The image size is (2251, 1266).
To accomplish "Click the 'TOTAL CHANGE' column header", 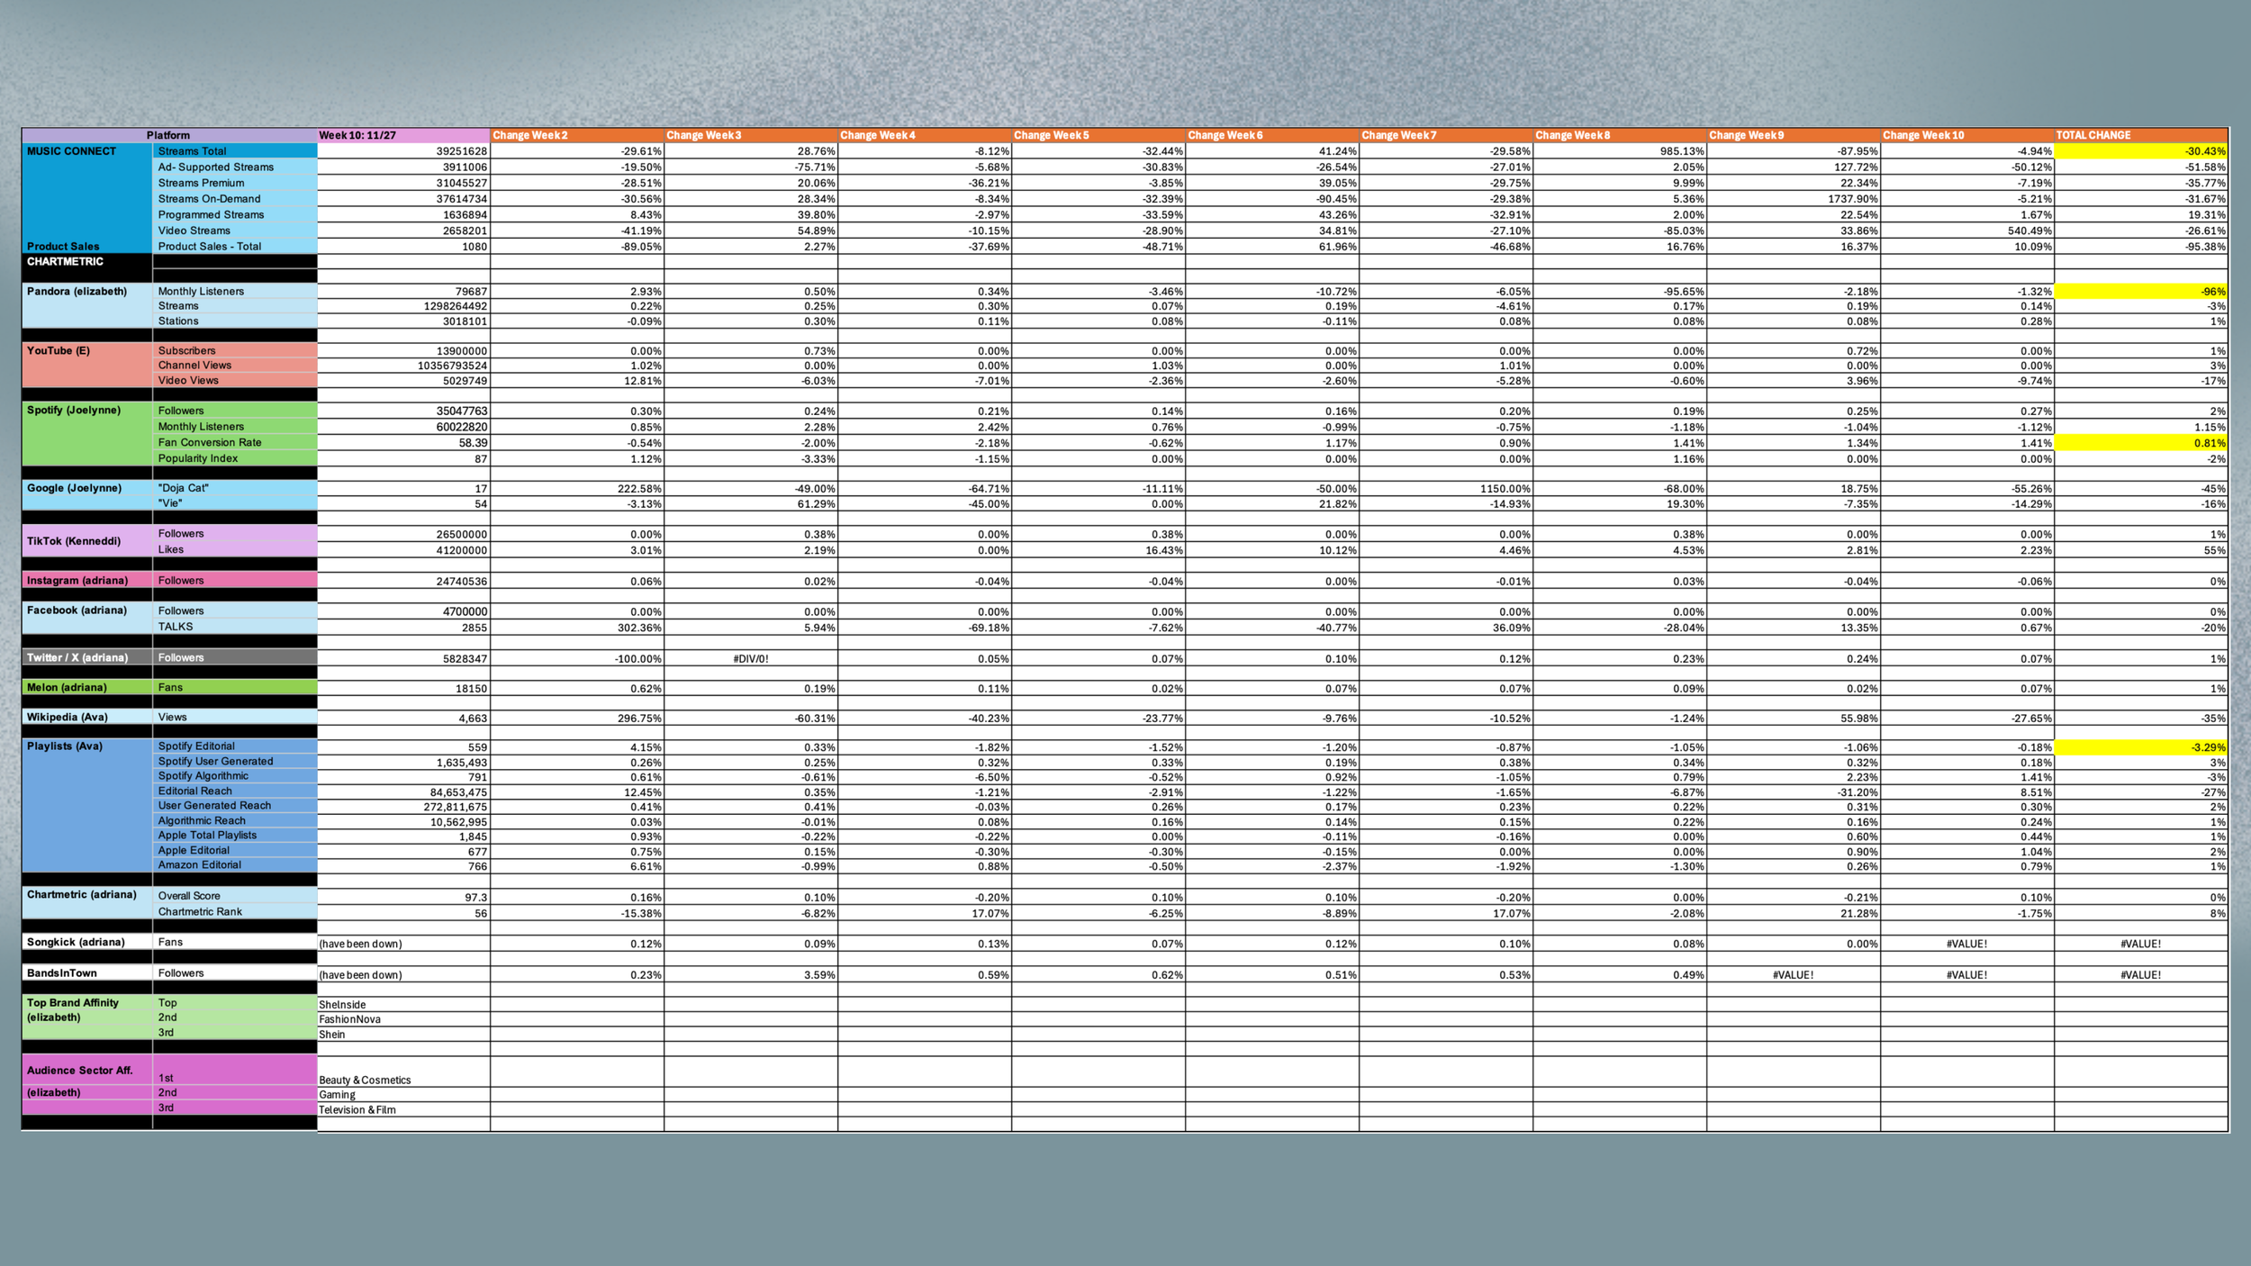I will pyautogui.click(x=2141, y=135).
